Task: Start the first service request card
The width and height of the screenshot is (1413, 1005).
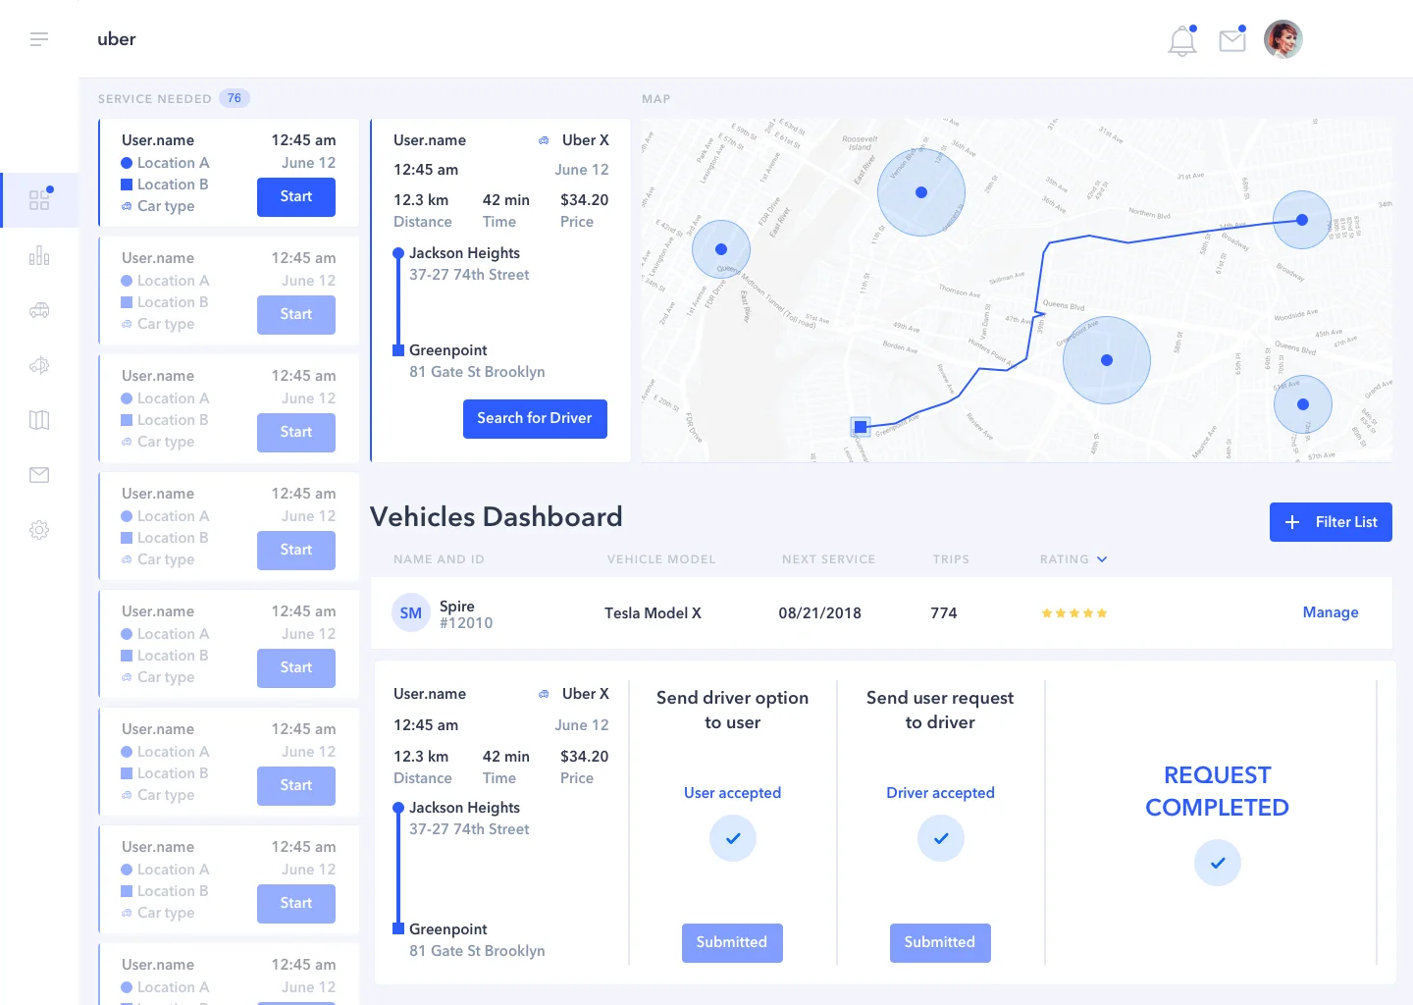Action: point(296,196)
